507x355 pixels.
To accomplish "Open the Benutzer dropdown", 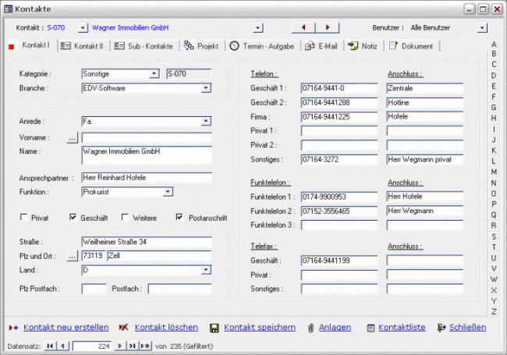I will click(x=481, y=27).
